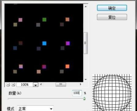137x111 pixels.
Task: Click the green square in preview
Action: (44, 20)
